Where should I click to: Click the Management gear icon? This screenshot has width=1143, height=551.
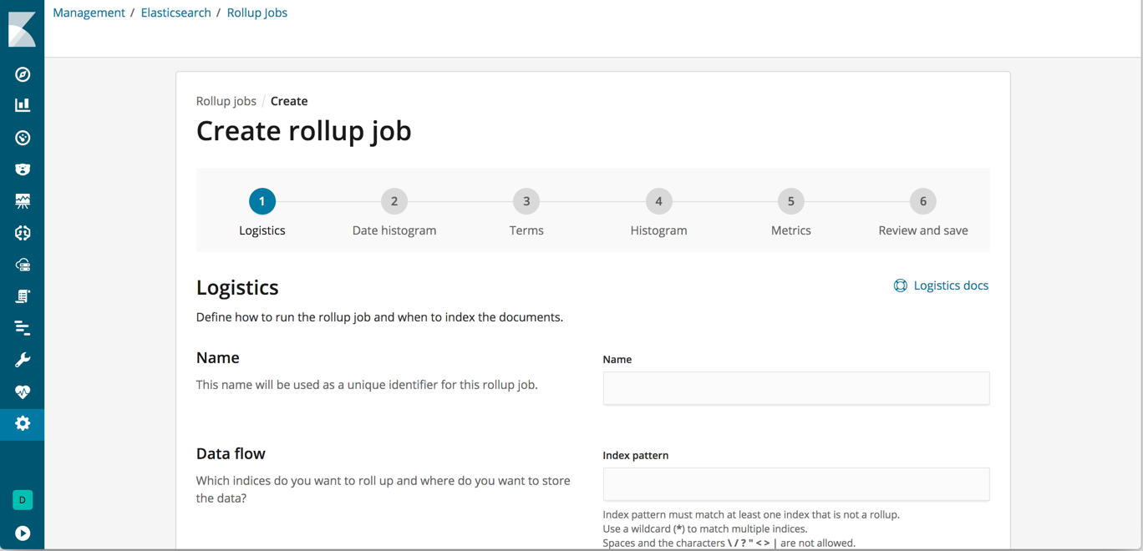point(23,423)
